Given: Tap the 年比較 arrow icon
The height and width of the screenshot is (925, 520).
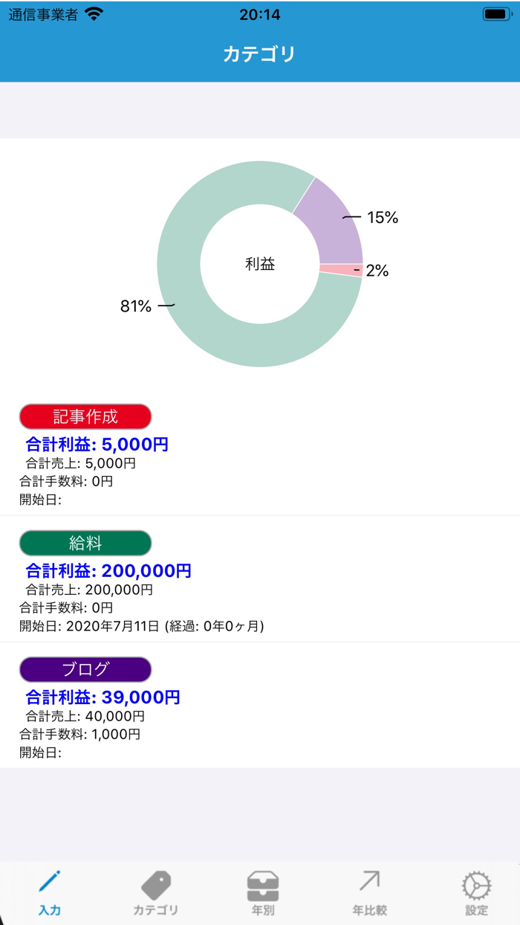Looking at the screenshot, I should [x=369, y=883].
